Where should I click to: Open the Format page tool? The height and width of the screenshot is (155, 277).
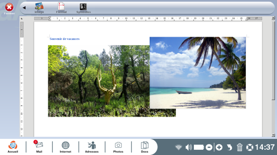pos(61,8)
